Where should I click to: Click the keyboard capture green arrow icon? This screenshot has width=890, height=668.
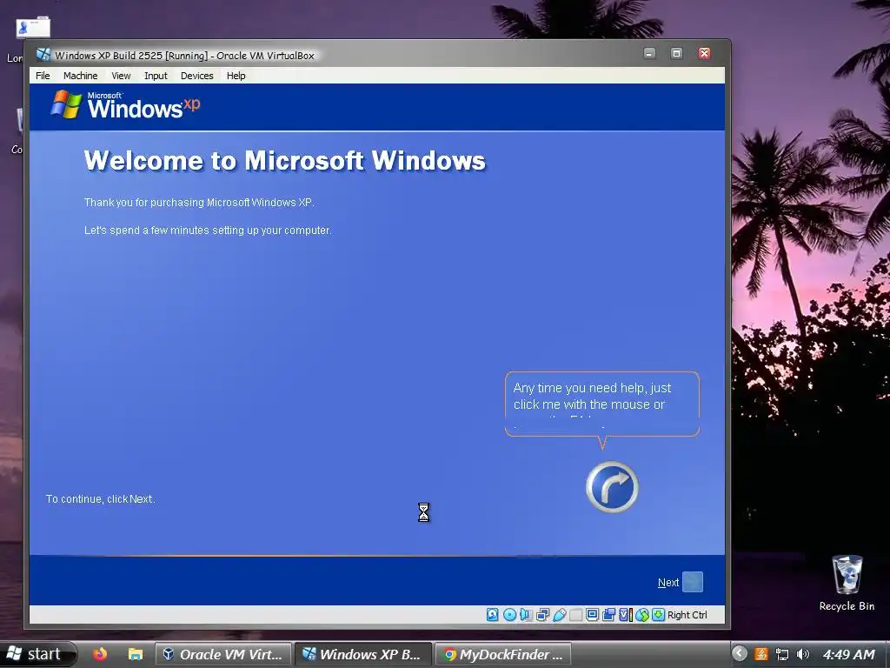point(659,615)
